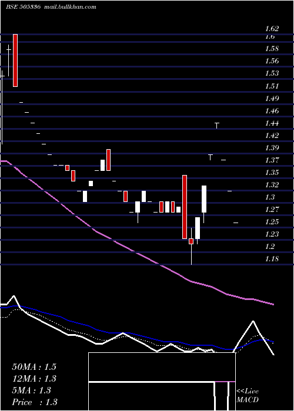Screen dimensions: 294x411
Task: Select the 1.39 price axis label
Action: [x=272, y=147]
